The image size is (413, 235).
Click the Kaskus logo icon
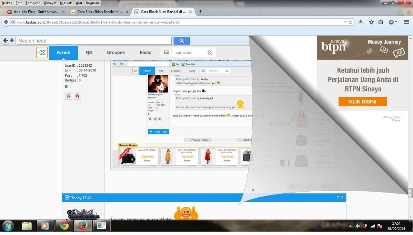[42, 52]
